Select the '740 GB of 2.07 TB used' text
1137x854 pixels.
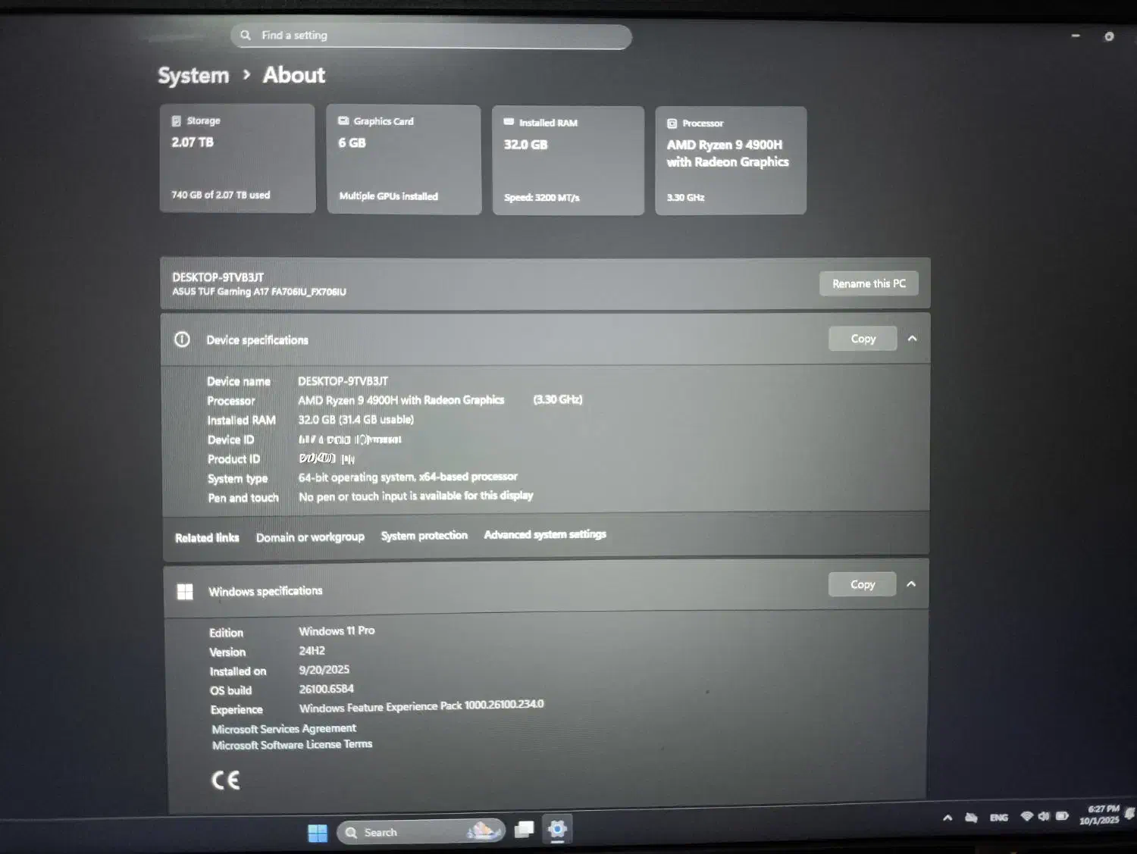pyautogui.click(x=221, y=195)
